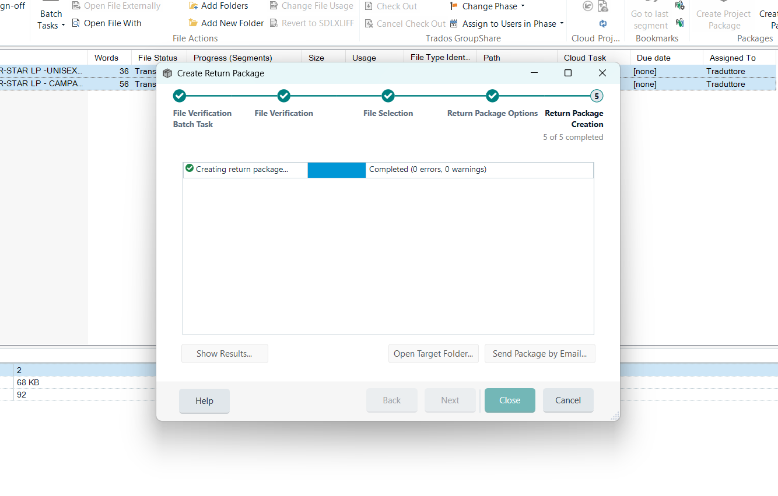Click the Open File Externally icon
Screen dimensions: 778x496
click(x=76, y=6)
